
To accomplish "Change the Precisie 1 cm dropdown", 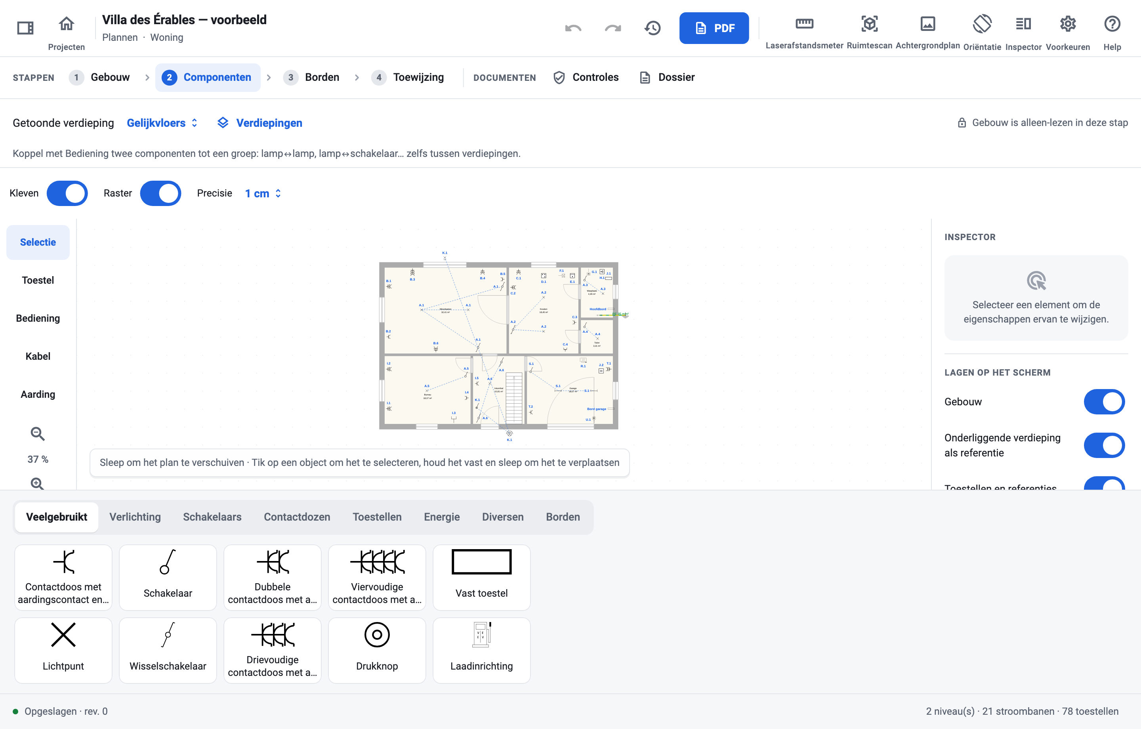I will tap(263, 193).
